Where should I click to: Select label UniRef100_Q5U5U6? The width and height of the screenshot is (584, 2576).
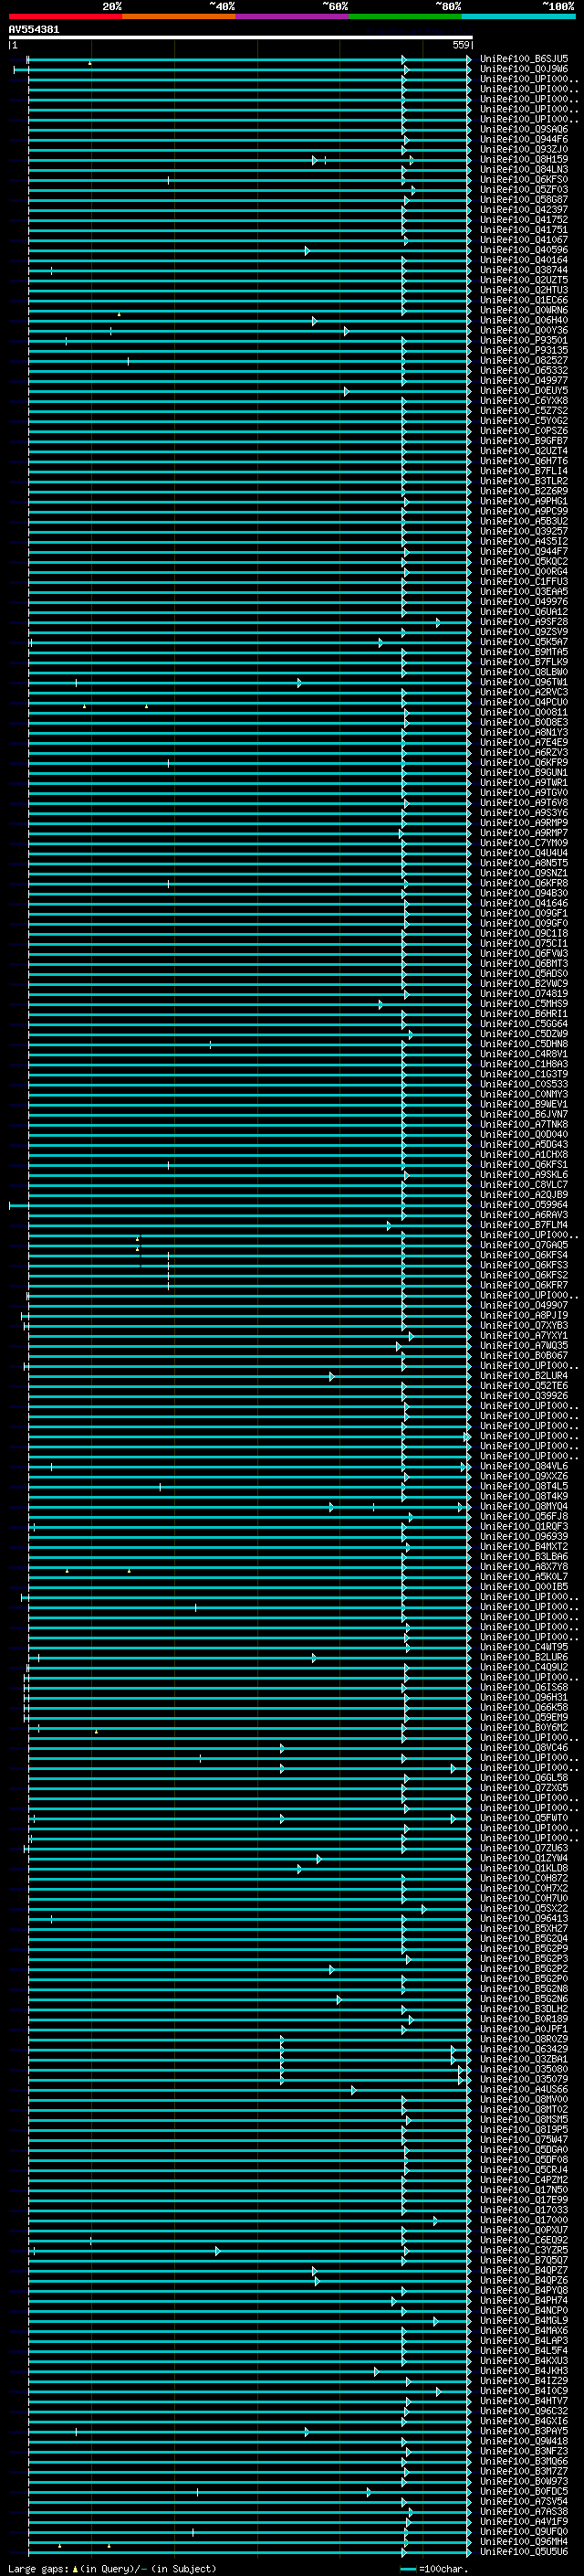(524, 2551)
